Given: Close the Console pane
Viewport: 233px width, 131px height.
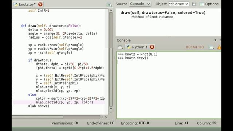Looking at the screenshot, I should pos(220,40).
